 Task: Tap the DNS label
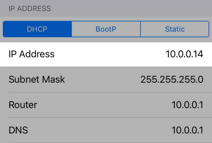click(19, 130)
